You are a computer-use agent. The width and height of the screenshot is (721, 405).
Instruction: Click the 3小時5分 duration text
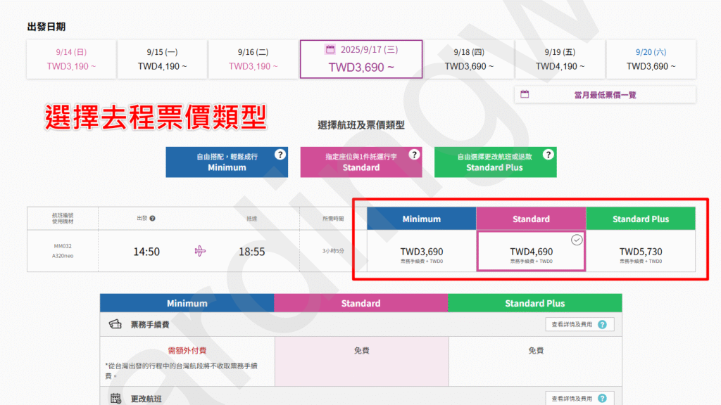[333, 251]
